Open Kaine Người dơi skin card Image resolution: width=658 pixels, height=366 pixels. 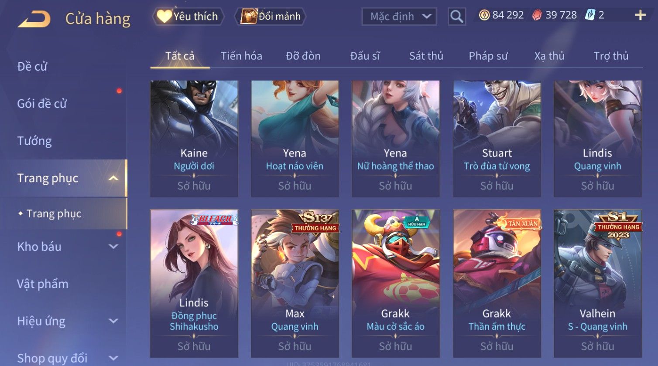[194, 139]
